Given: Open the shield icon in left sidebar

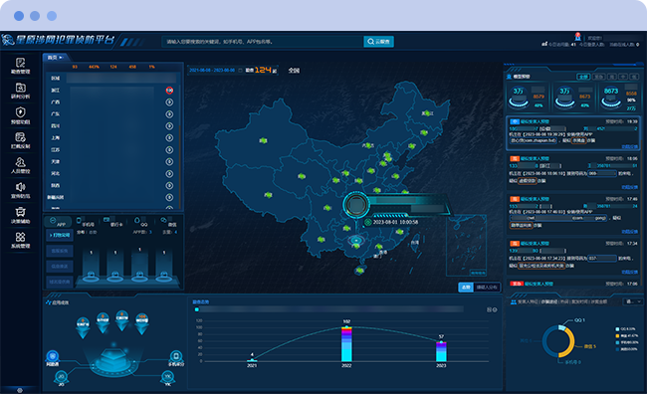Looking at the screenshot, I should point(20,112).
